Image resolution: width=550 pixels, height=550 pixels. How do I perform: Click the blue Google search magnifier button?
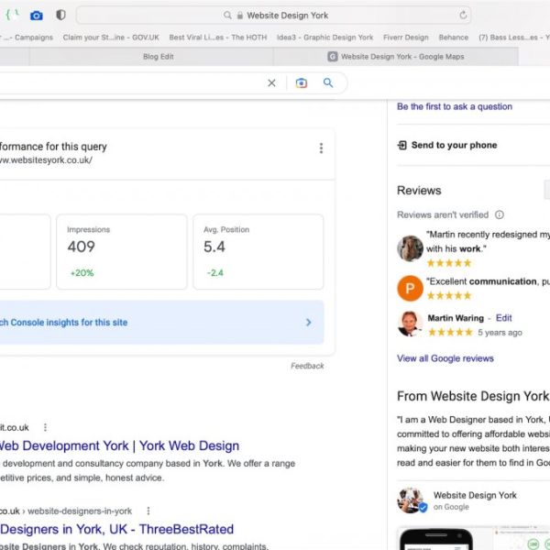(328, 82)
